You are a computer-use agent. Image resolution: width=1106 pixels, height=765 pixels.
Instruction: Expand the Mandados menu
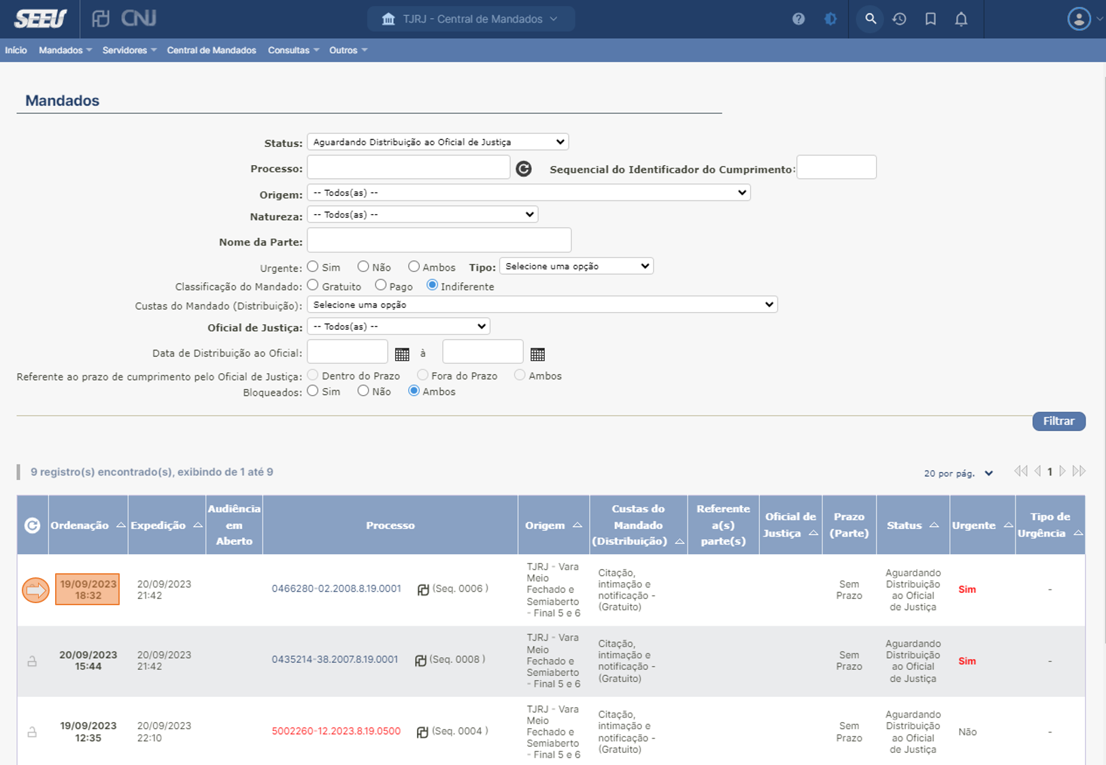point(65,50)
